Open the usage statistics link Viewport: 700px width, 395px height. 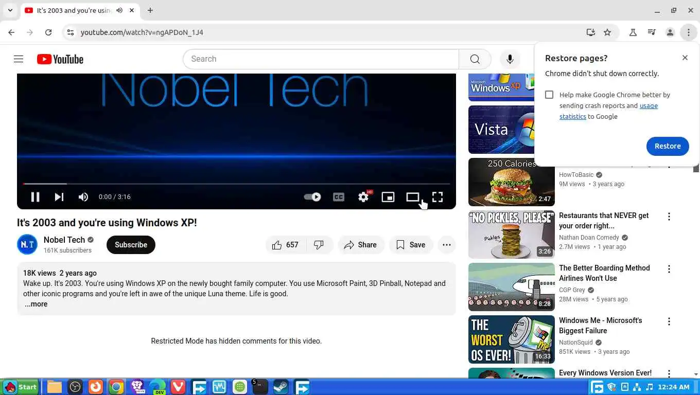(608, 111)
